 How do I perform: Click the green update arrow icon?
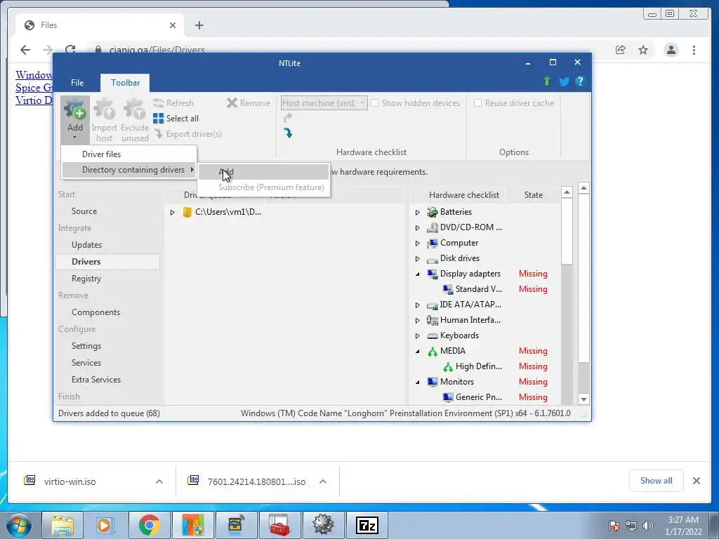[546, 81]
